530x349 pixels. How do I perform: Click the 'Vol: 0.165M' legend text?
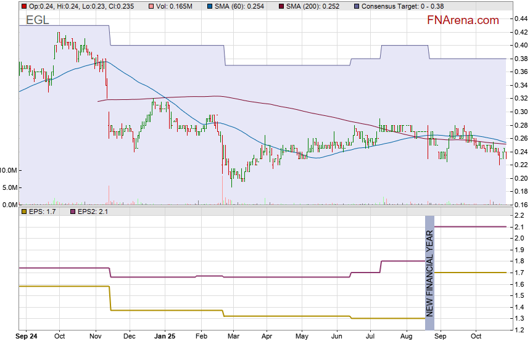176,6
